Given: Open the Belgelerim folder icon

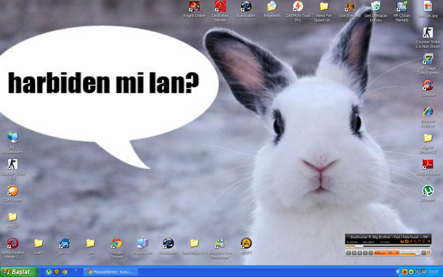Looking at the screenshot, I should click(272, 9).
